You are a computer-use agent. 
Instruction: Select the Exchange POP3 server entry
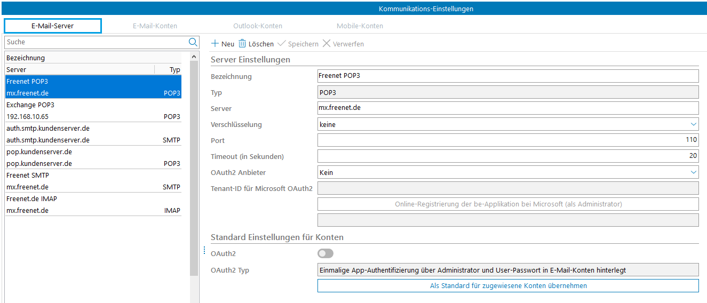coord(93,110)
